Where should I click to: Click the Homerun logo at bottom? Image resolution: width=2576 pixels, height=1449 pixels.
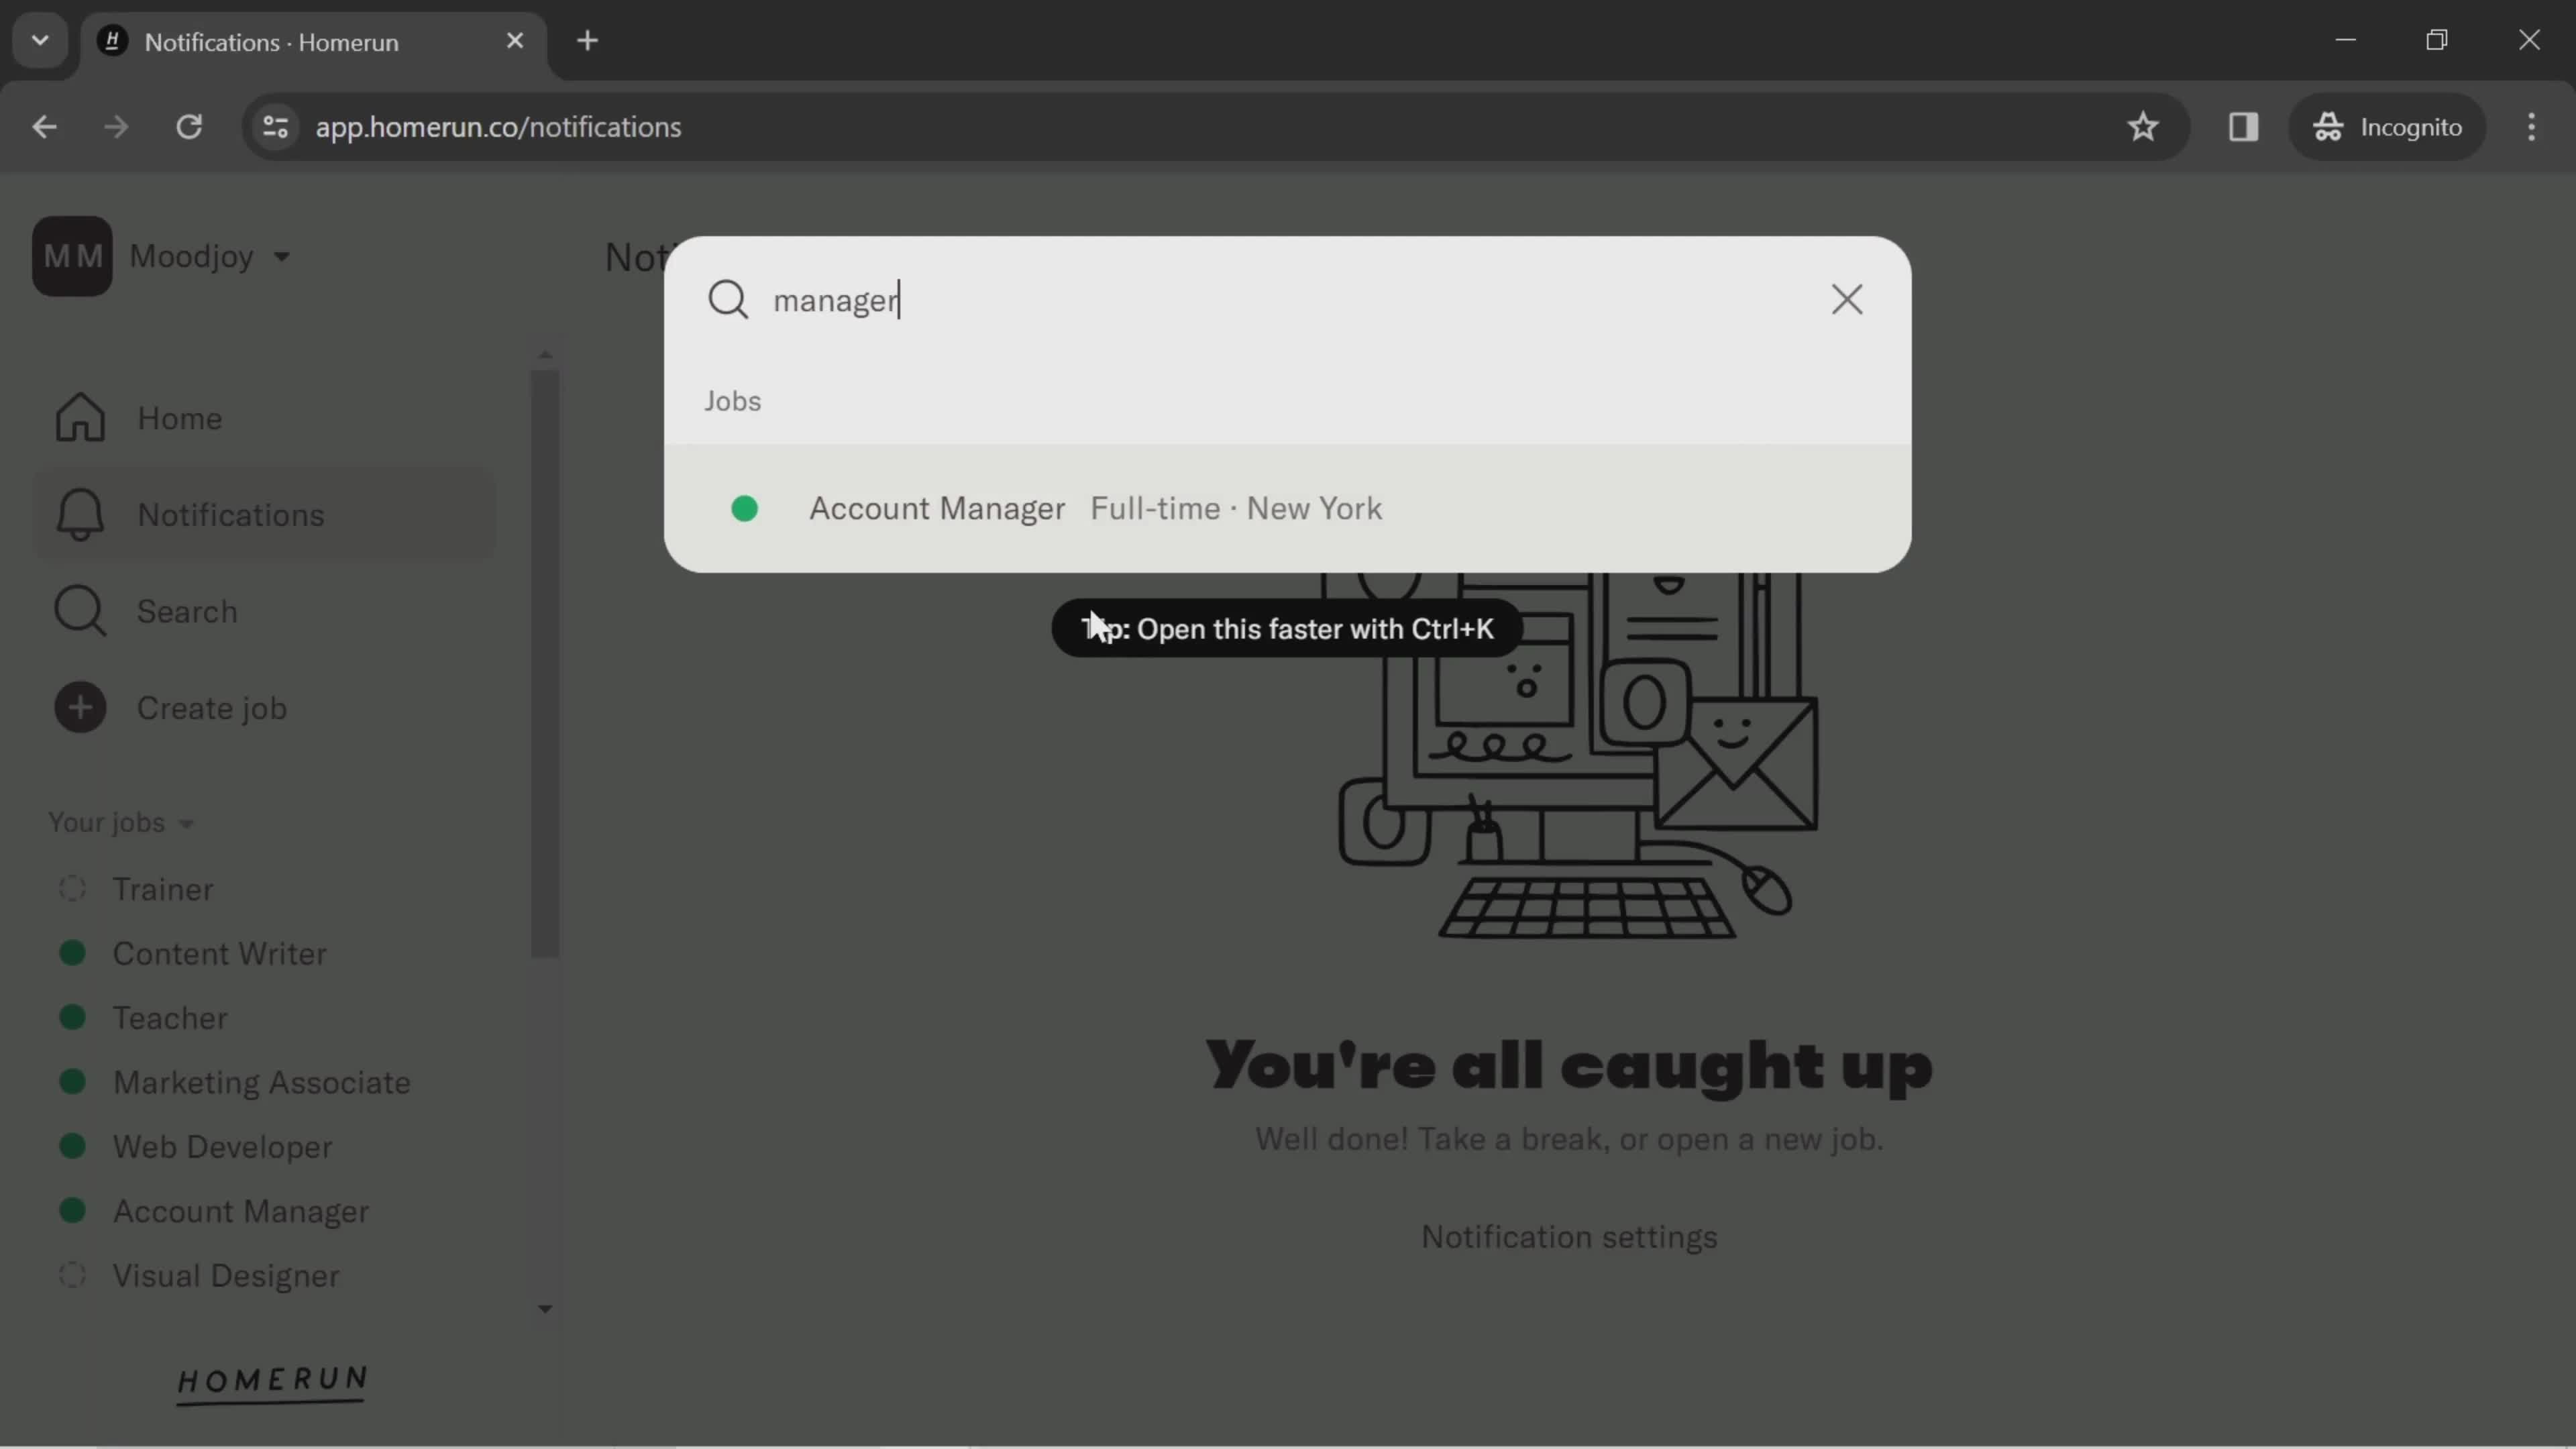tap(274, 1380)
